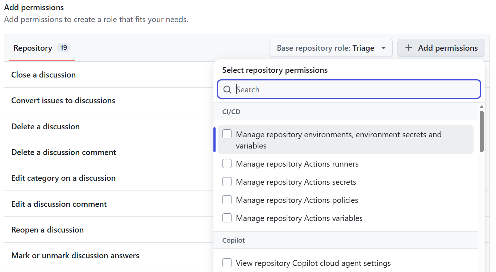Screen dimensions: 496x272
Task: Click Delete a discussion comment row
Action: click(x=109, y=152)
